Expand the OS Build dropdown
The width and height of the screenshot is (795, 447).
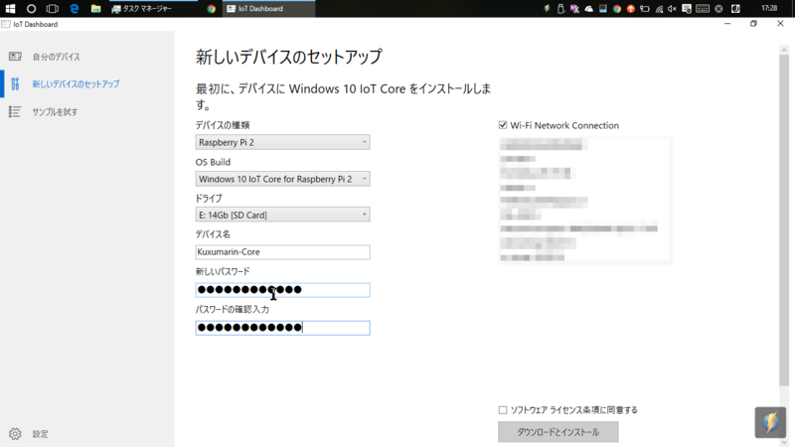coord(282,179)
